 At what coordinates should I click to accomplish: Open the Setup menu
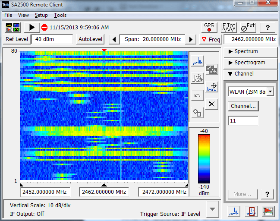tap(41, 15)
